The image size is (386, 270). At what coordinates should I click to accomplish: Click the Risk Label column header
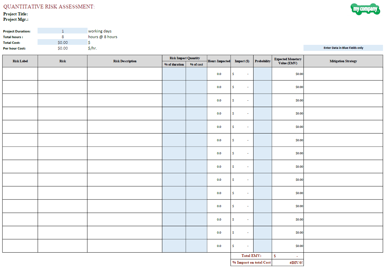[20, 61]
